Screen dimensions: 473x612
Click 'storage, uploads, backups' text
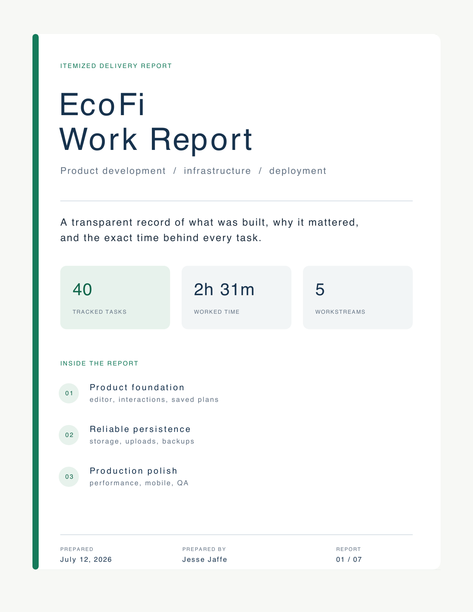[142, 442]
